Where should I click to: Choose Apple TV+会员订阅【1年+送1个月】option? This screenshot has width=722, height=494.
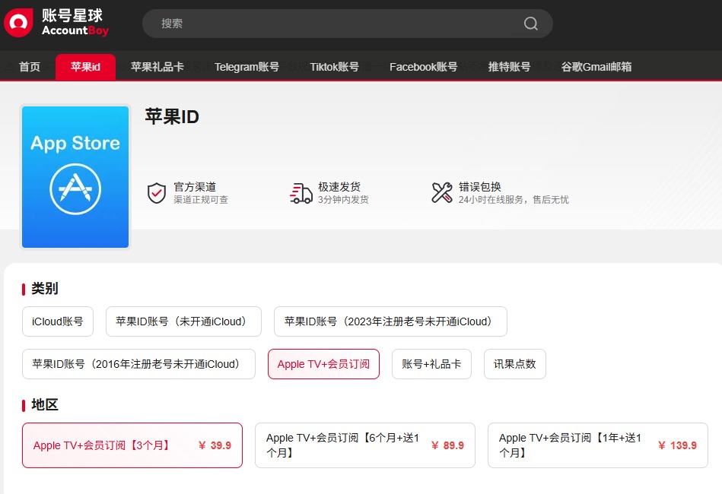pyautogui.click(x=598, y=445)
